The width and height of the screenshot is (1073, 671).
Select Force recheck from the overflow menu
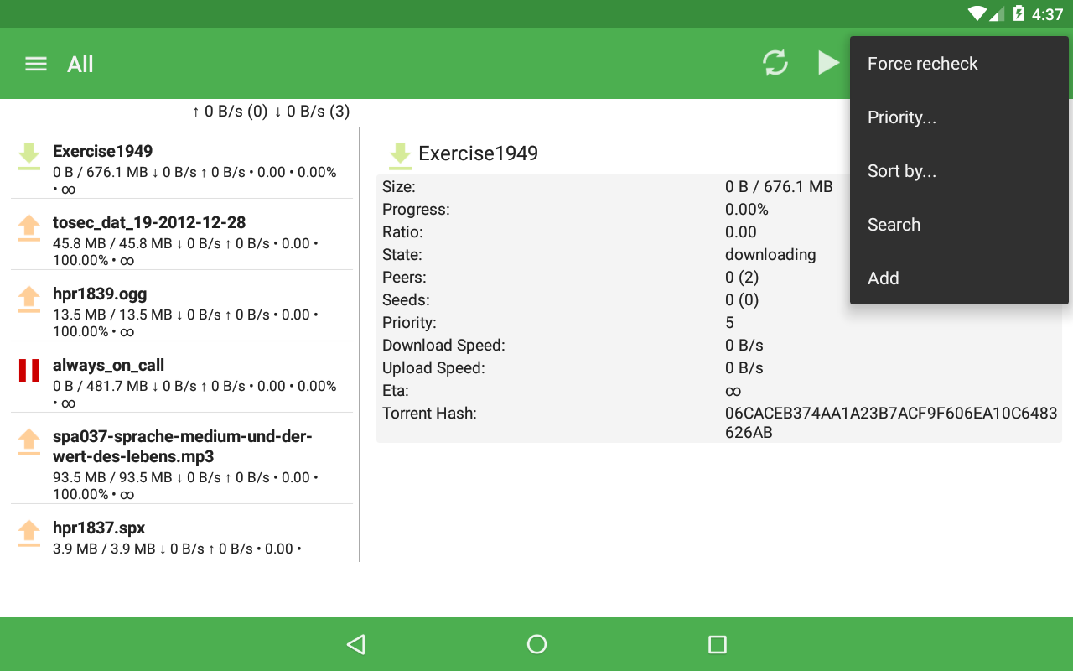[959, 64]
